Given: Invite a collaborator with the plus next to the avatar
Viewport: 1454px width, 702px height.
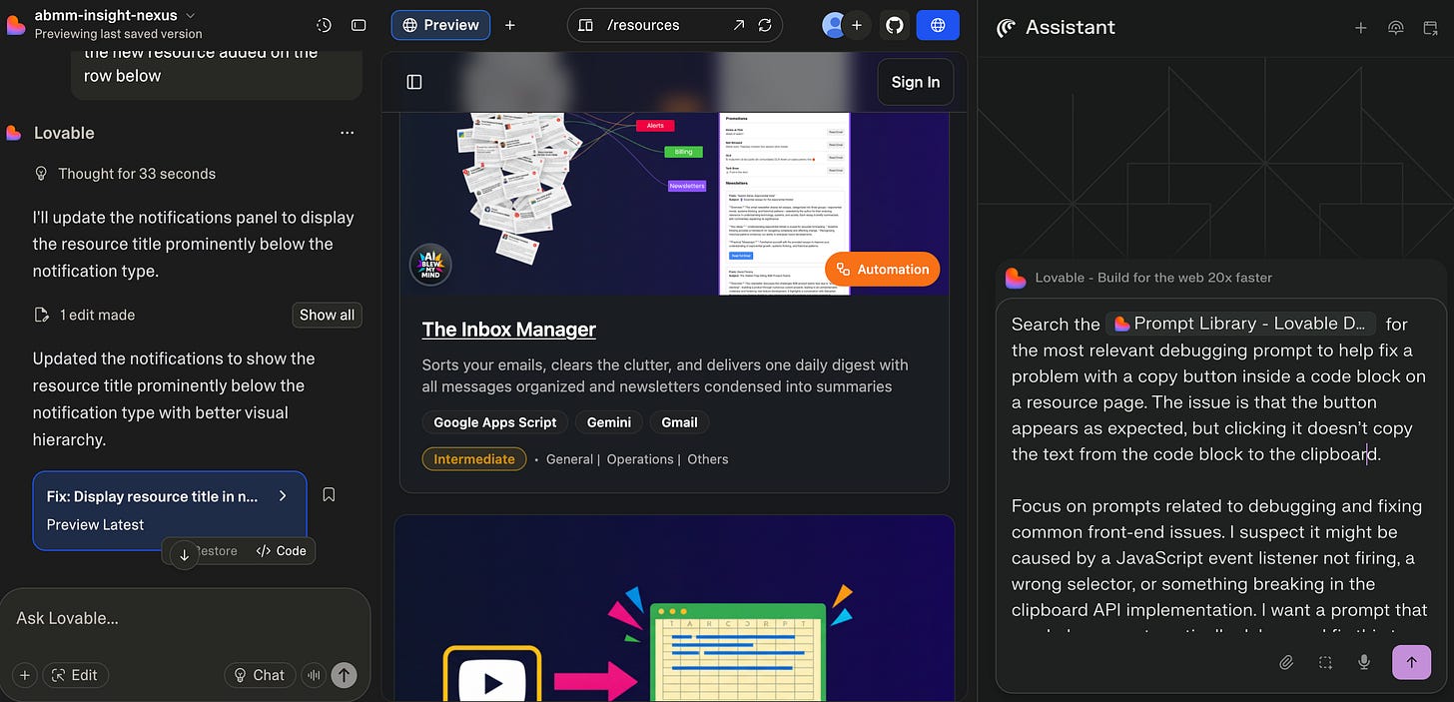Looking at the screenshot, I should [x=857, y=25].
